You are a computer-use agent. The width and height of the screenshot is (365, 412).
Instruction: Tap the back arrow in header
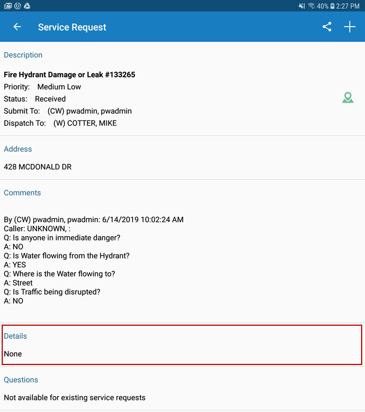[17, 27]
